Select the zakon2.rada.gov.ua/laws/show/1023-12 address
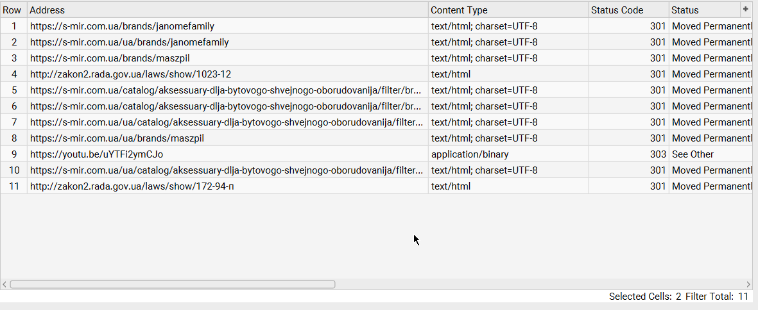758x310 pixels. [130, 74]
